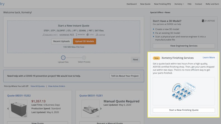This screenshot has height=124, width=221.
Task: Open View Engineering Services
Action: (x=184, y=46)
